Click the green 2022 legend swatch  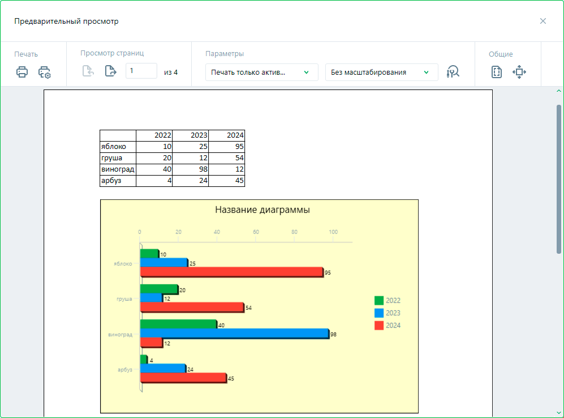pyautogui.click(x=379, y=301)
